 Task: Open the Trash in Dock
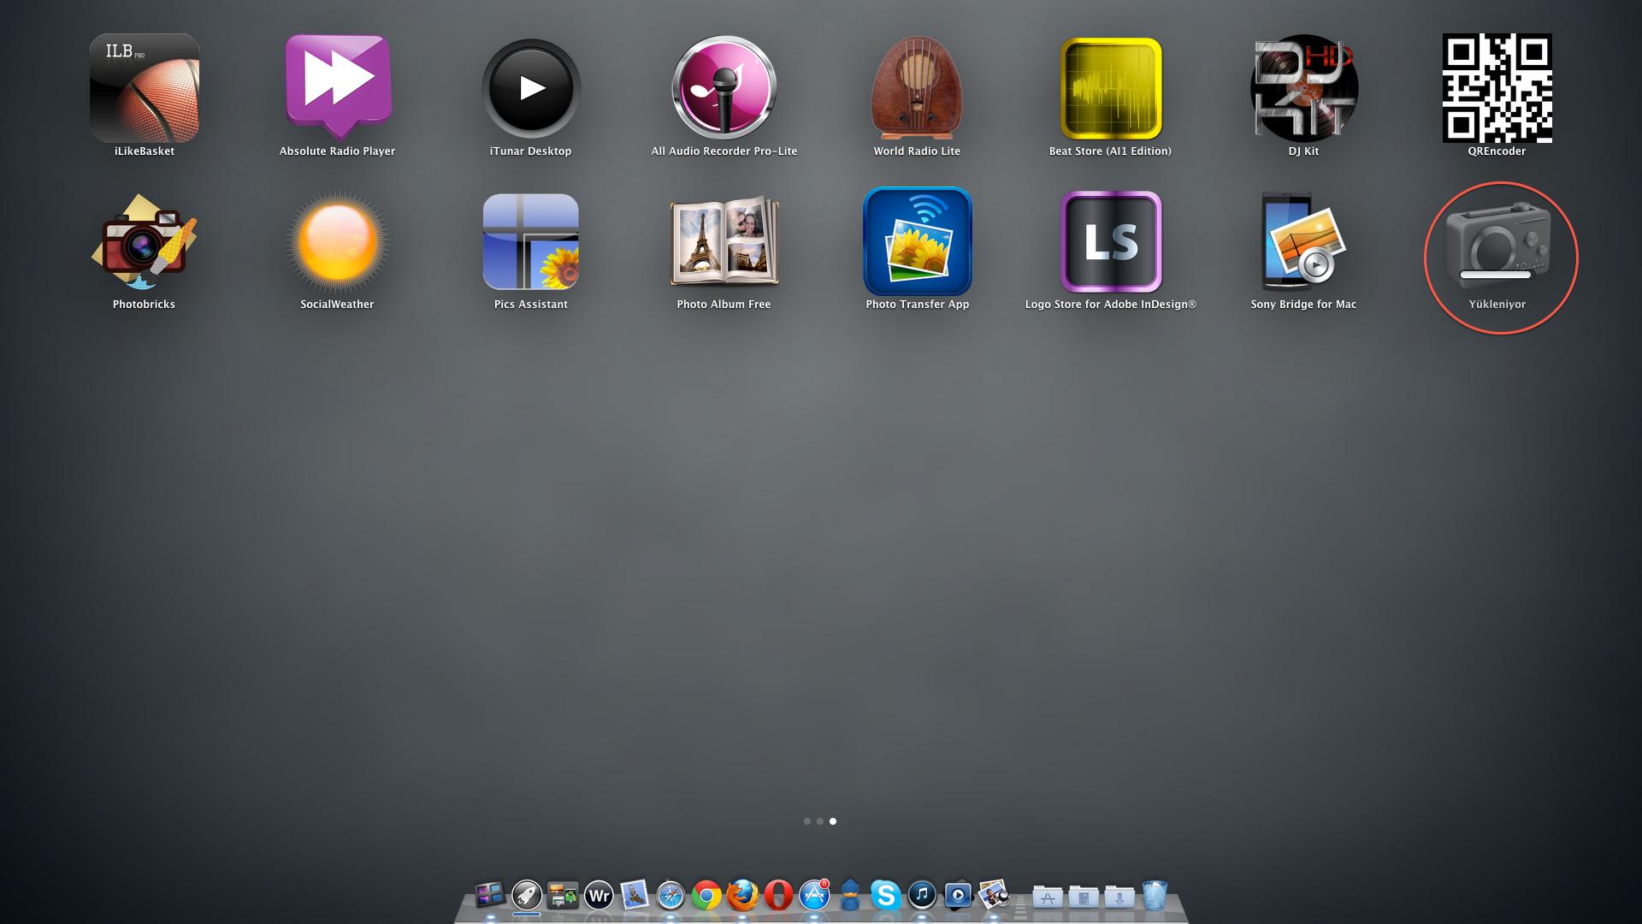[x=1155, y=896]
